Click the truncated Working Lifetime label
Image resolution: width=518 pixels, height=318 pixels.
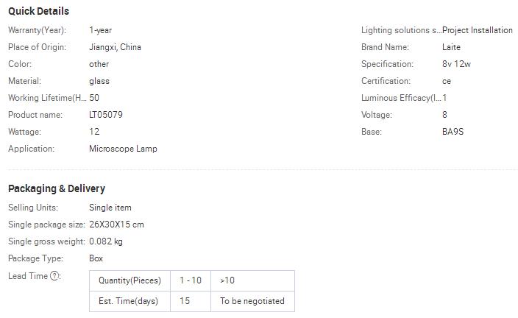pyautogui.click(x=47, y=98)
